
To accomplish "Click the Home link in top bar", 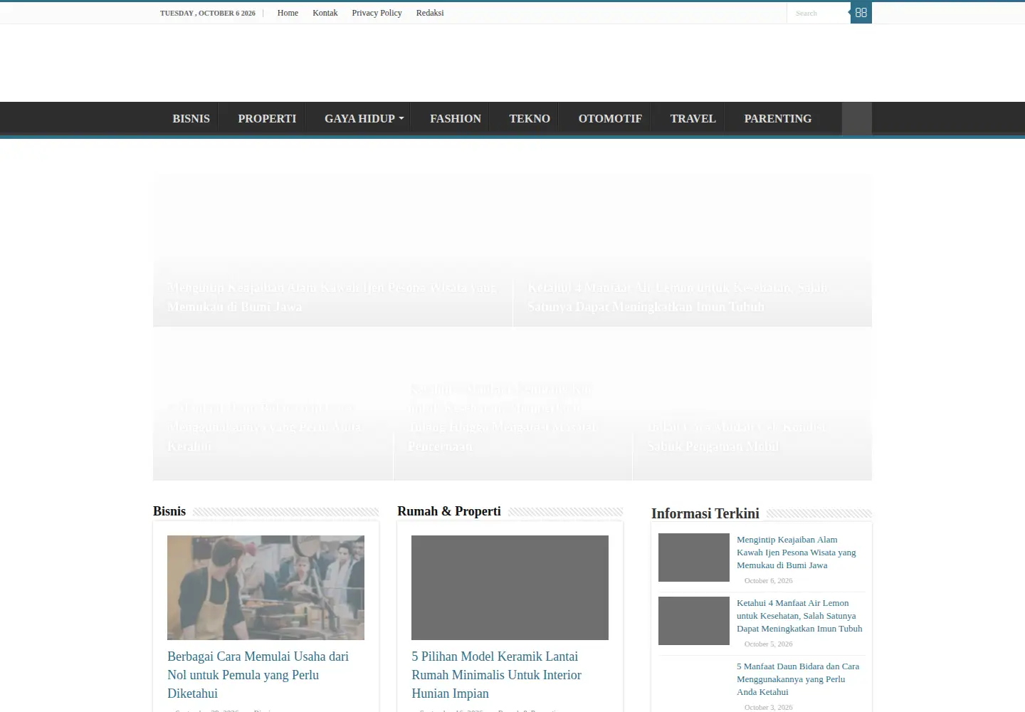I will (288, 13).
